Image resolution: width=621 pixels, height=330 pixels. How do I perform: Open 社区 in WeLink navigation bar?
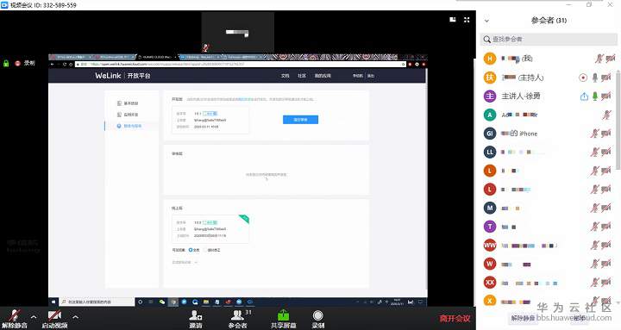click(x=302, y=76)
